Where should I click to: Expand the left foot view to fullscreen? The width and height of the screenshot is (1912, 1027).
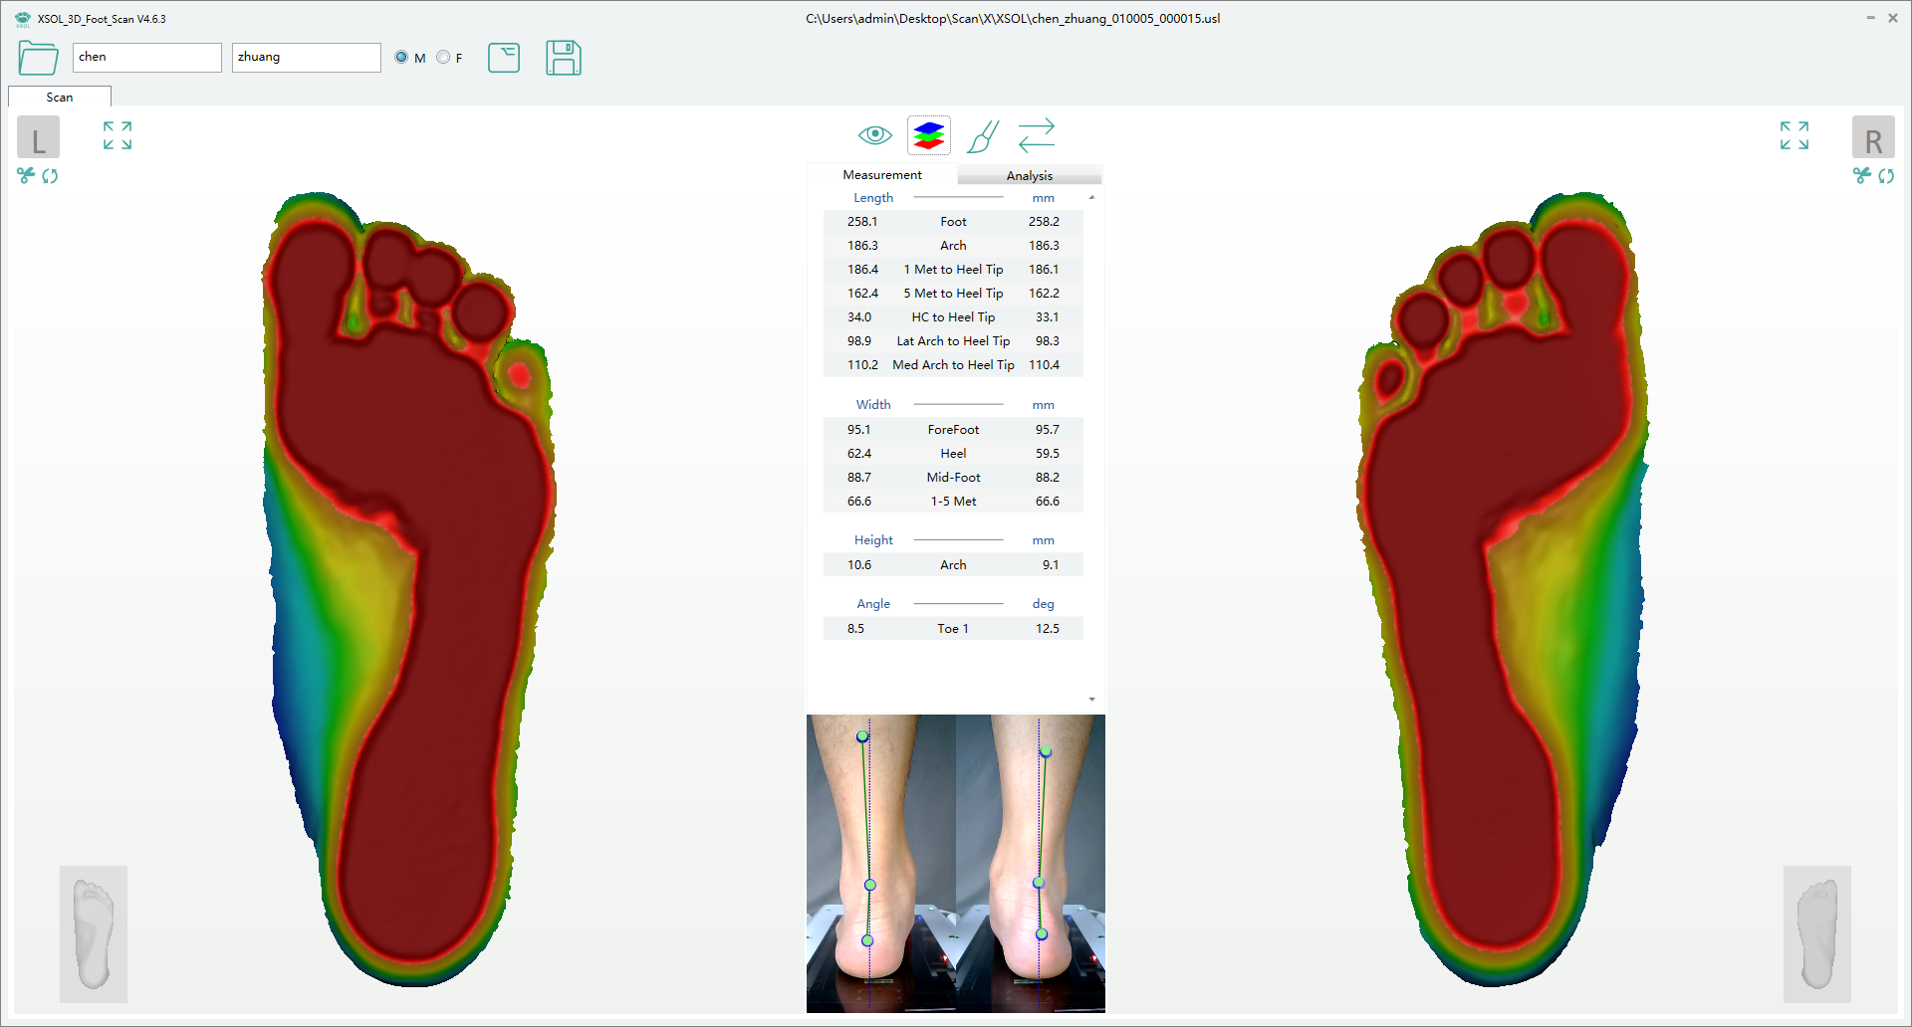point(118,135)
